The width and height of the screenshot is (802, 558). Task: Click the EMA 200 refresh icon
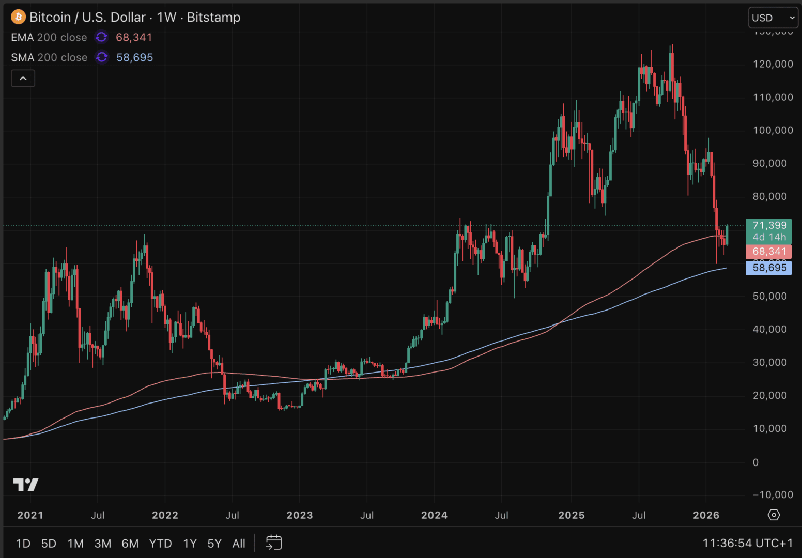coord(101,37)
